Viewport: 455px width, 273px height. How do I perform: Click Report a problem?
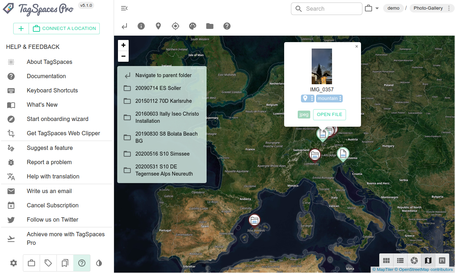click(x=57, y=162)
